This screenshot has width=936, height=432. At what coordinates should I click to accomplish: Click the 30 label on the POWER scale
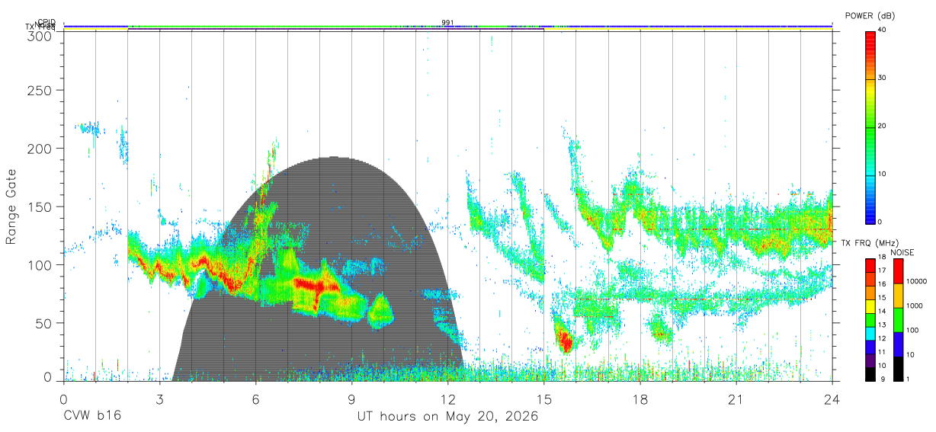pos(883,78)
